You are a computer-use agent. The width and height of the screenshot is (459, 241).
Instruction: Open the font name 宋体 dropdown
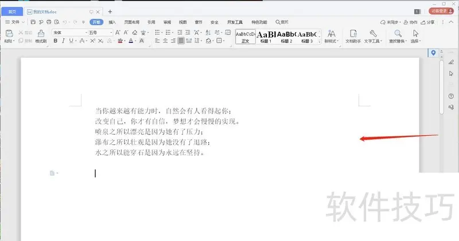coord(87,33)
